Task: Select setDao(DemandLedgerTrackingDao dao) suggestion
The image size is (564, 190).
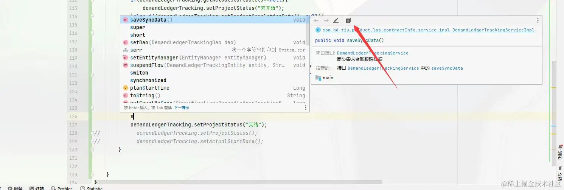Action: 214,42
